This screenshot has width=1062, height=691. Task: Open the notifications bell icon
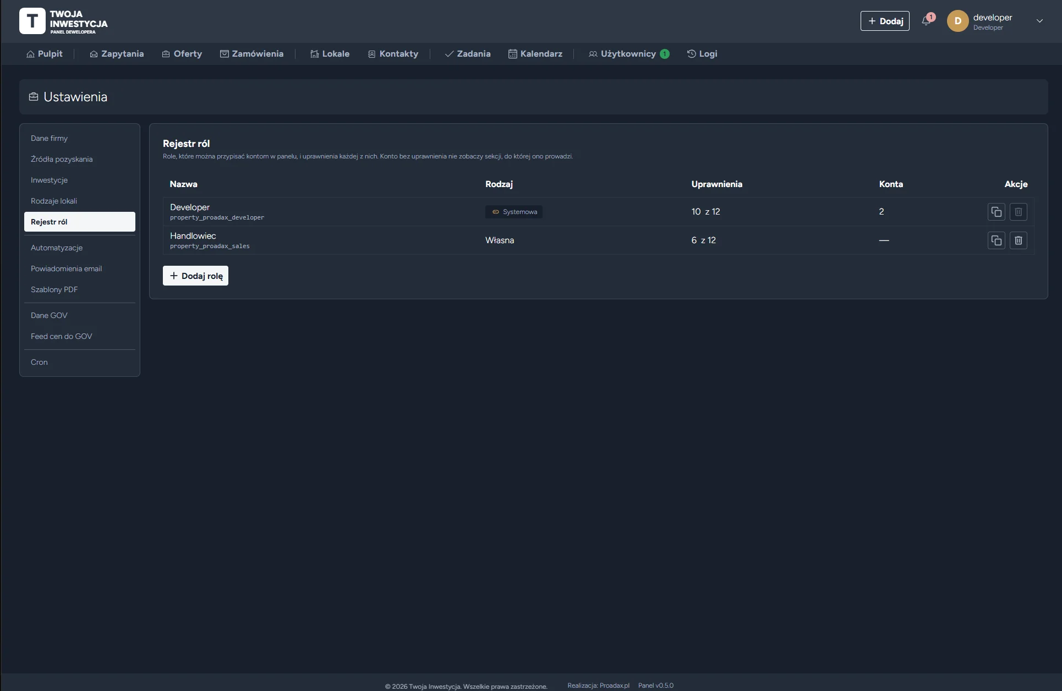point(927,21)
